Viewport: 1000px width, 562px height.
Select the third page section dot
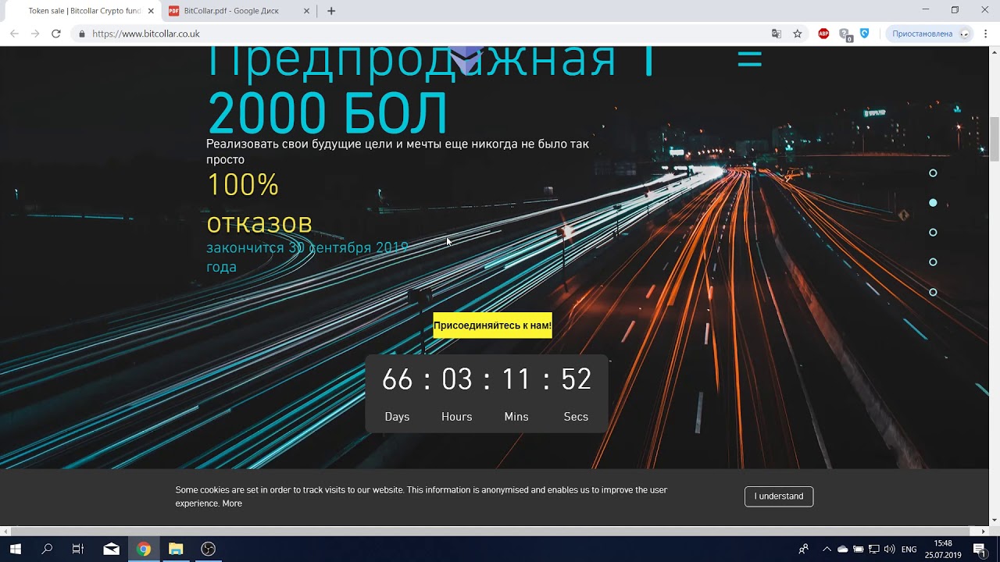(933, 233)
